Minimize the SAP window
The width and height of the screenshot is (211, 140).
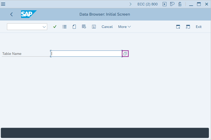coord(191,5)
